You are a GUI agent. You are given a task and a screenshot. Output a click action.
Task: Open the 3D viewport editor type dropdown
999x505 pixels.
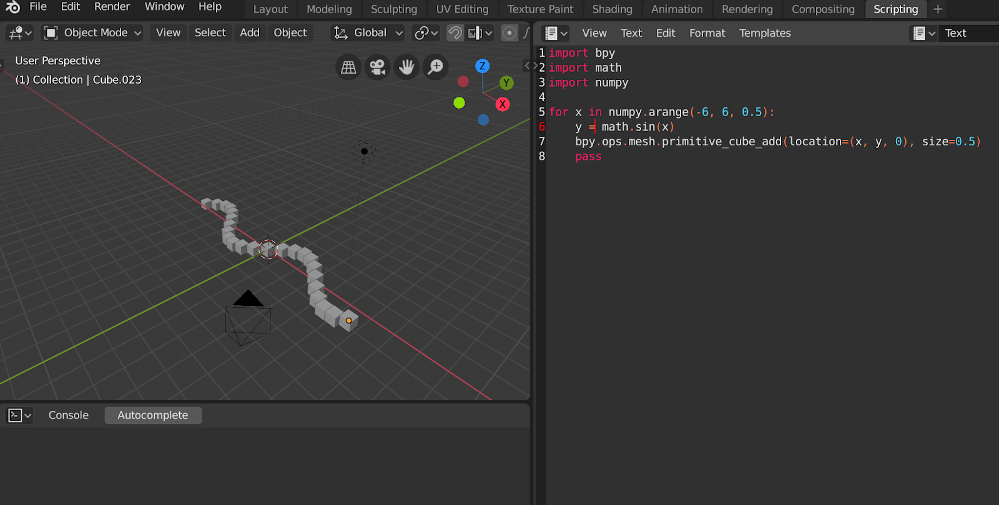pos(19,33)
